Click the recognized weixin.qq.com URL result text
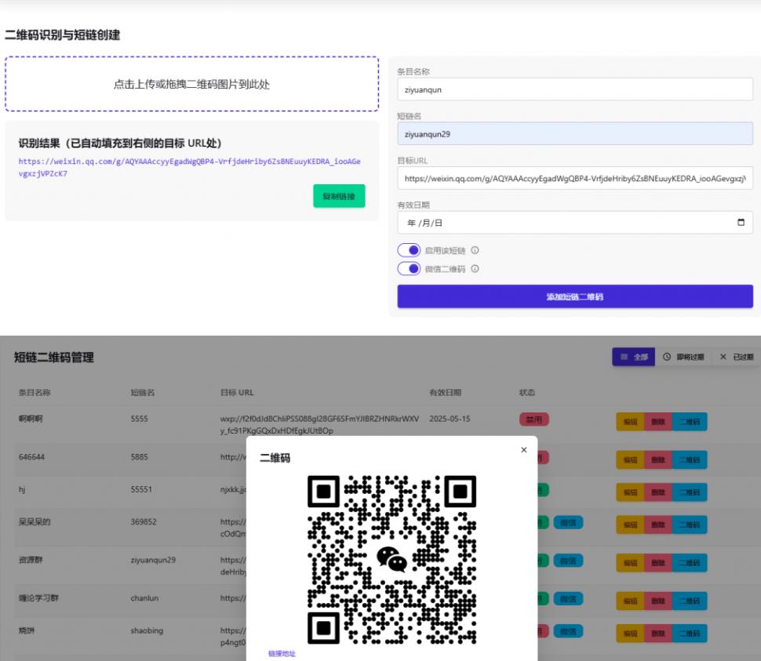Image resolution: width=761 pixels, height=661 pixels. [x=189, y=167]
